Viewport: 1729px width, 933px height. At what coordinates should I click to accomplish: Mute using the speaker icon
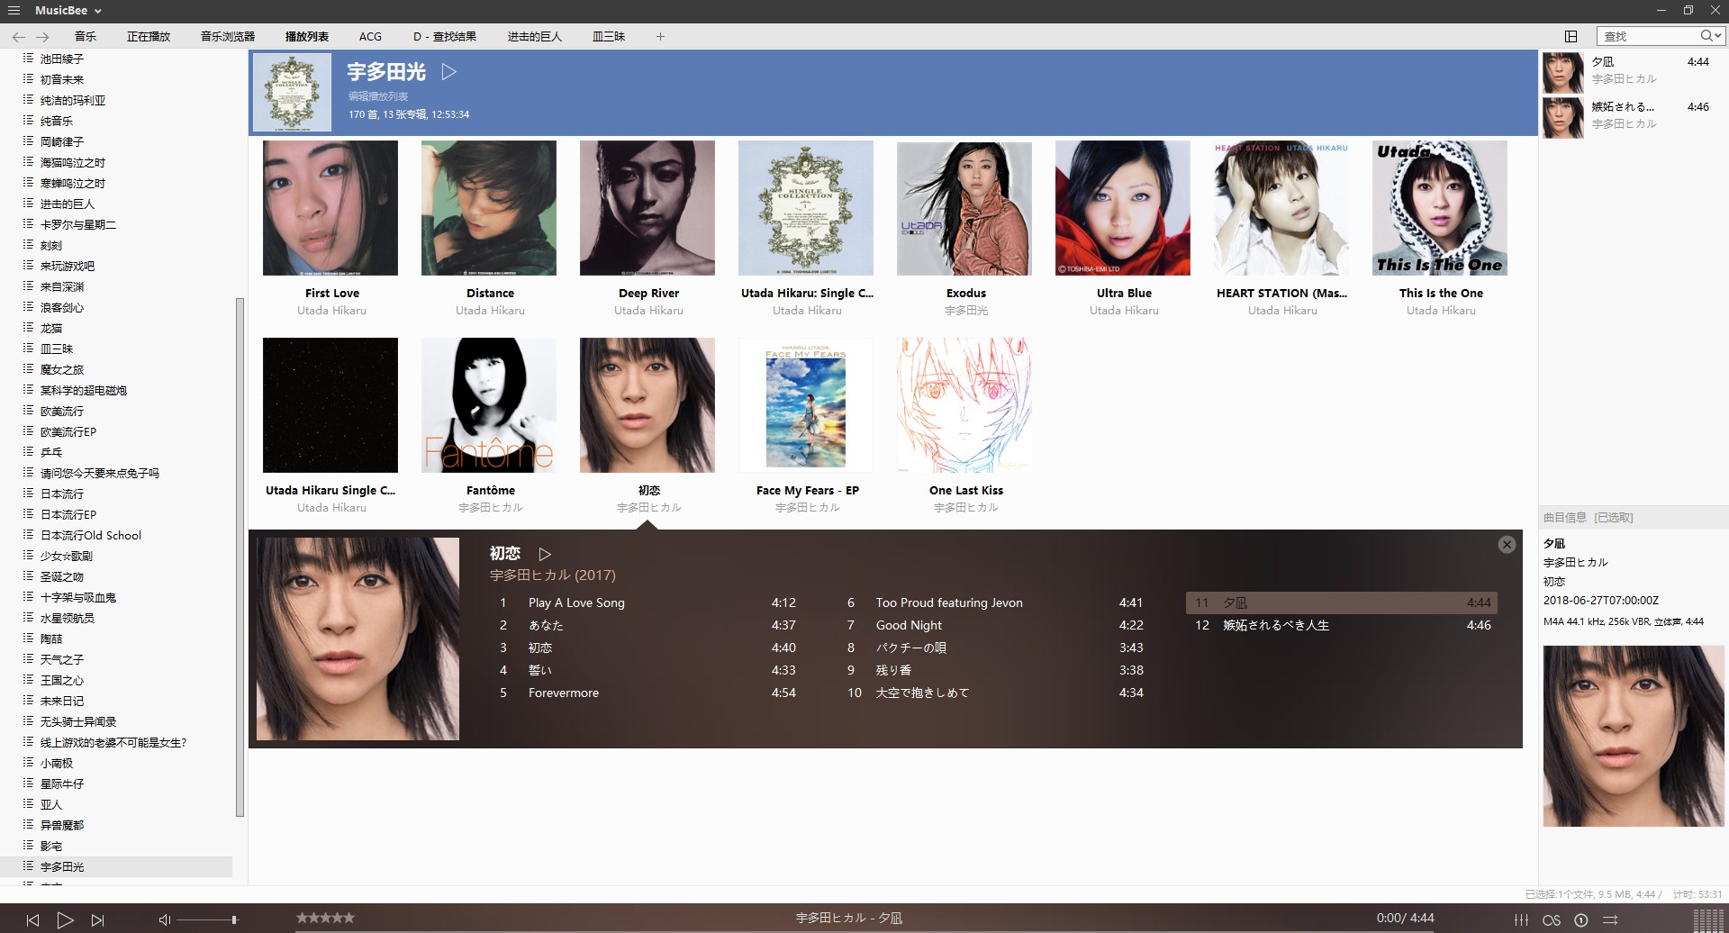tap(165, 919)
